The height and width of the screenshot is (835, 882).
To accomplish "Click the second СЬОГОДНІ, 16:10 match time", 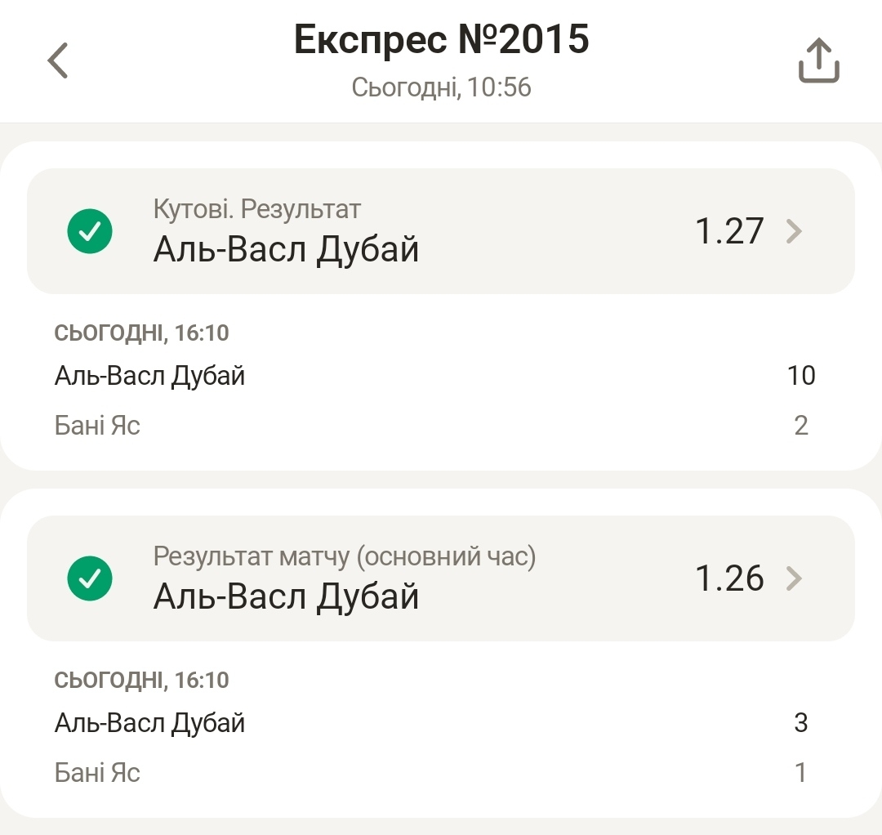I will point(142,681).
